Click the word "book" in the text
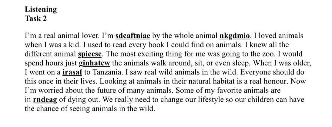Screen dimensions: 332x127 pos(145,45)
